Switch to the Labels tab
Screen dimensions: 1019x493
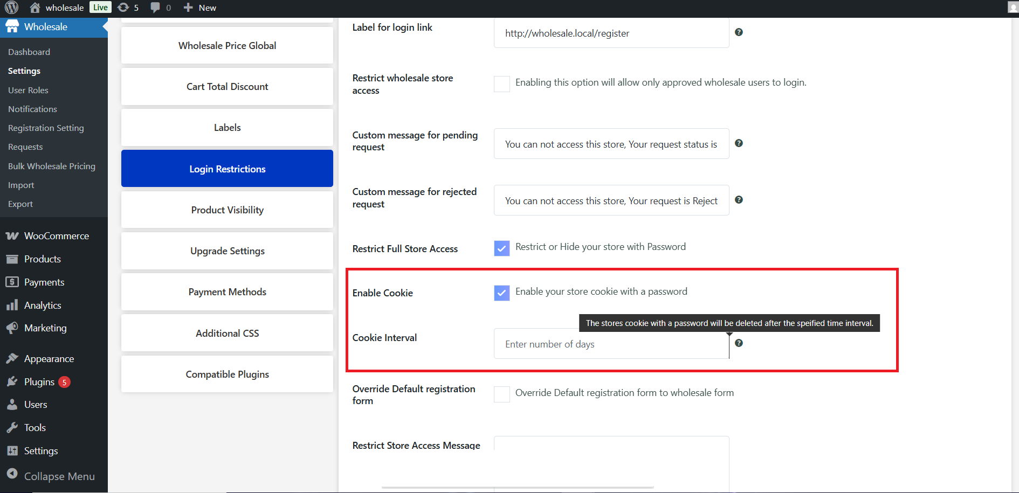pyautogui.click(x=227, y=128)
